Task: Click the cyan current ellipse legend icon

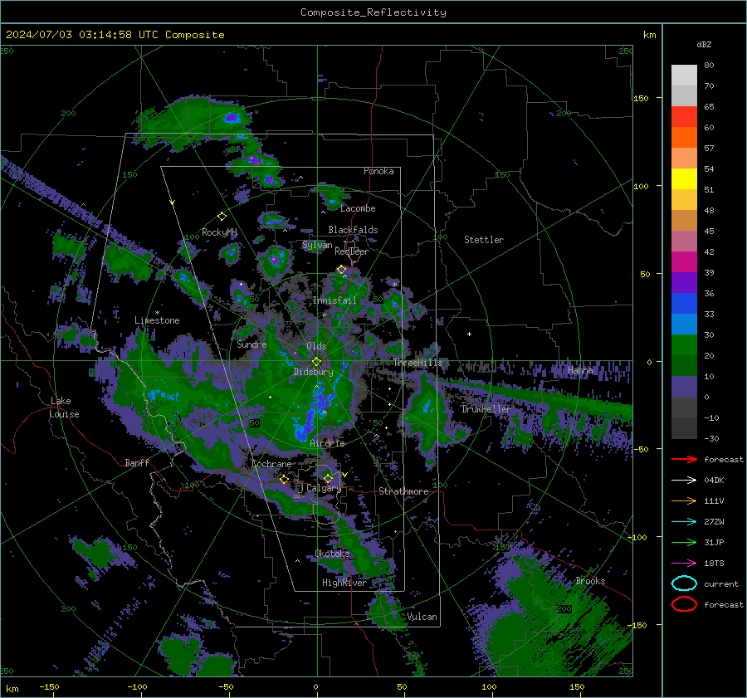Action: [684, 583]
